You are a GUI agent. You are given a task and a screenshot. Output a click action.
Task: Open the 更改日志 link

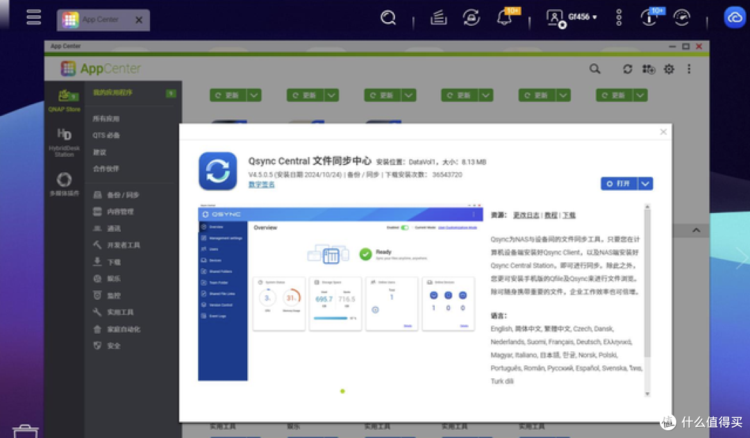(526, 215)
